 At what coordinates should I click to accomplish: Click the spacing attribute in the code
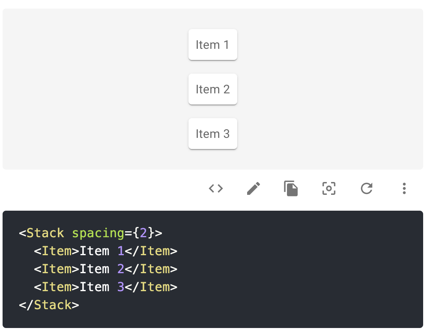tap(98, 233)
